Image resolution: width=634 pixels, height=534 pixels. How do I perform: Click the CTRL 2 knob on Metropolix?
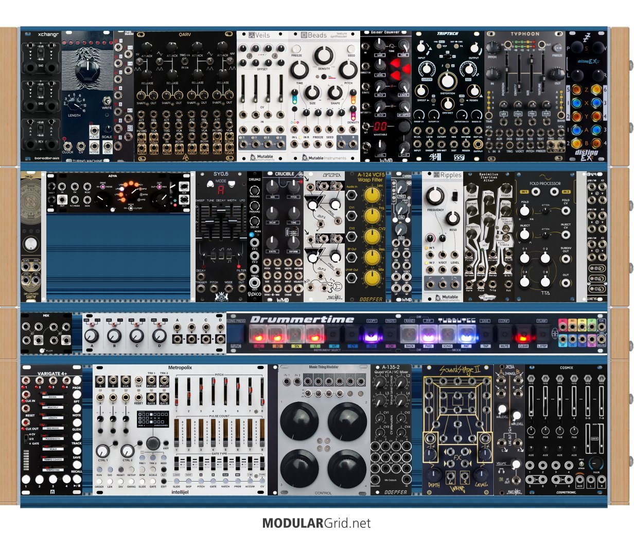127,451
